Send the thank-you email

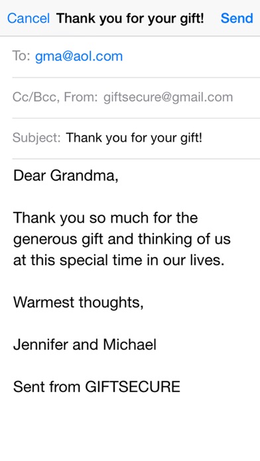(237, 19)
